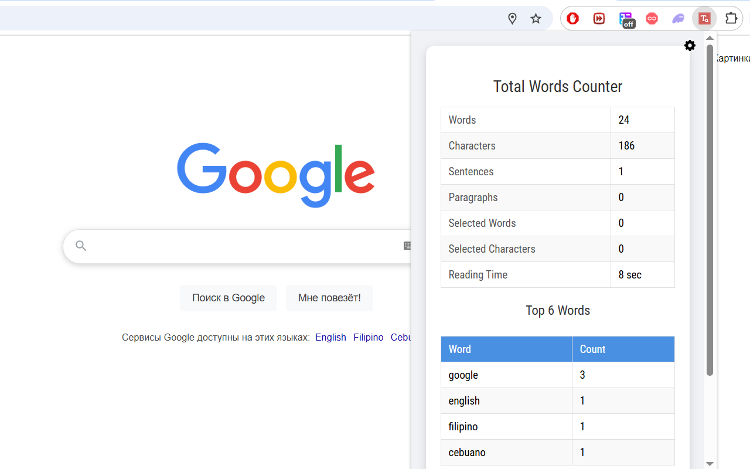This screenshot has height=469, width=750.
Task: Select the 'cebuano' word row
Action: pos(558,453)
